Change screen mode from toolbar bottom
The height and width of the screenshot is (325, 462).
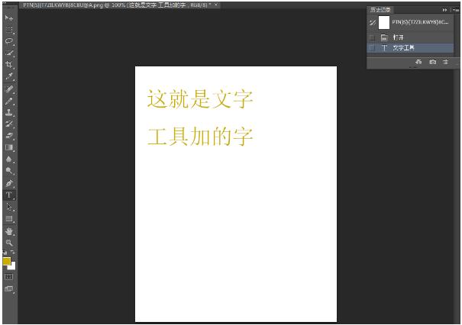9,289
